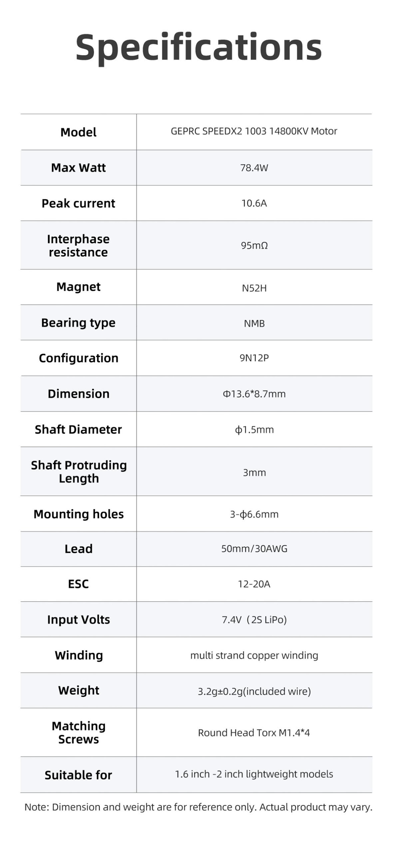
Task: Click the 3-ϕ6.6mm mounting holes value
Action: (254, 514)
